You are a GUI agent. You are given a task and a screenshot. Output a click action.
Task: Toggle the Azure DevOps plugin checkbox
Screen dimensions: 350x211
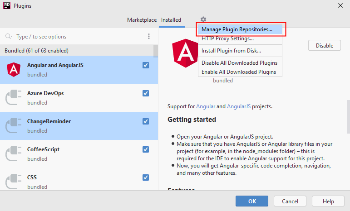click(x=146, y=93)
